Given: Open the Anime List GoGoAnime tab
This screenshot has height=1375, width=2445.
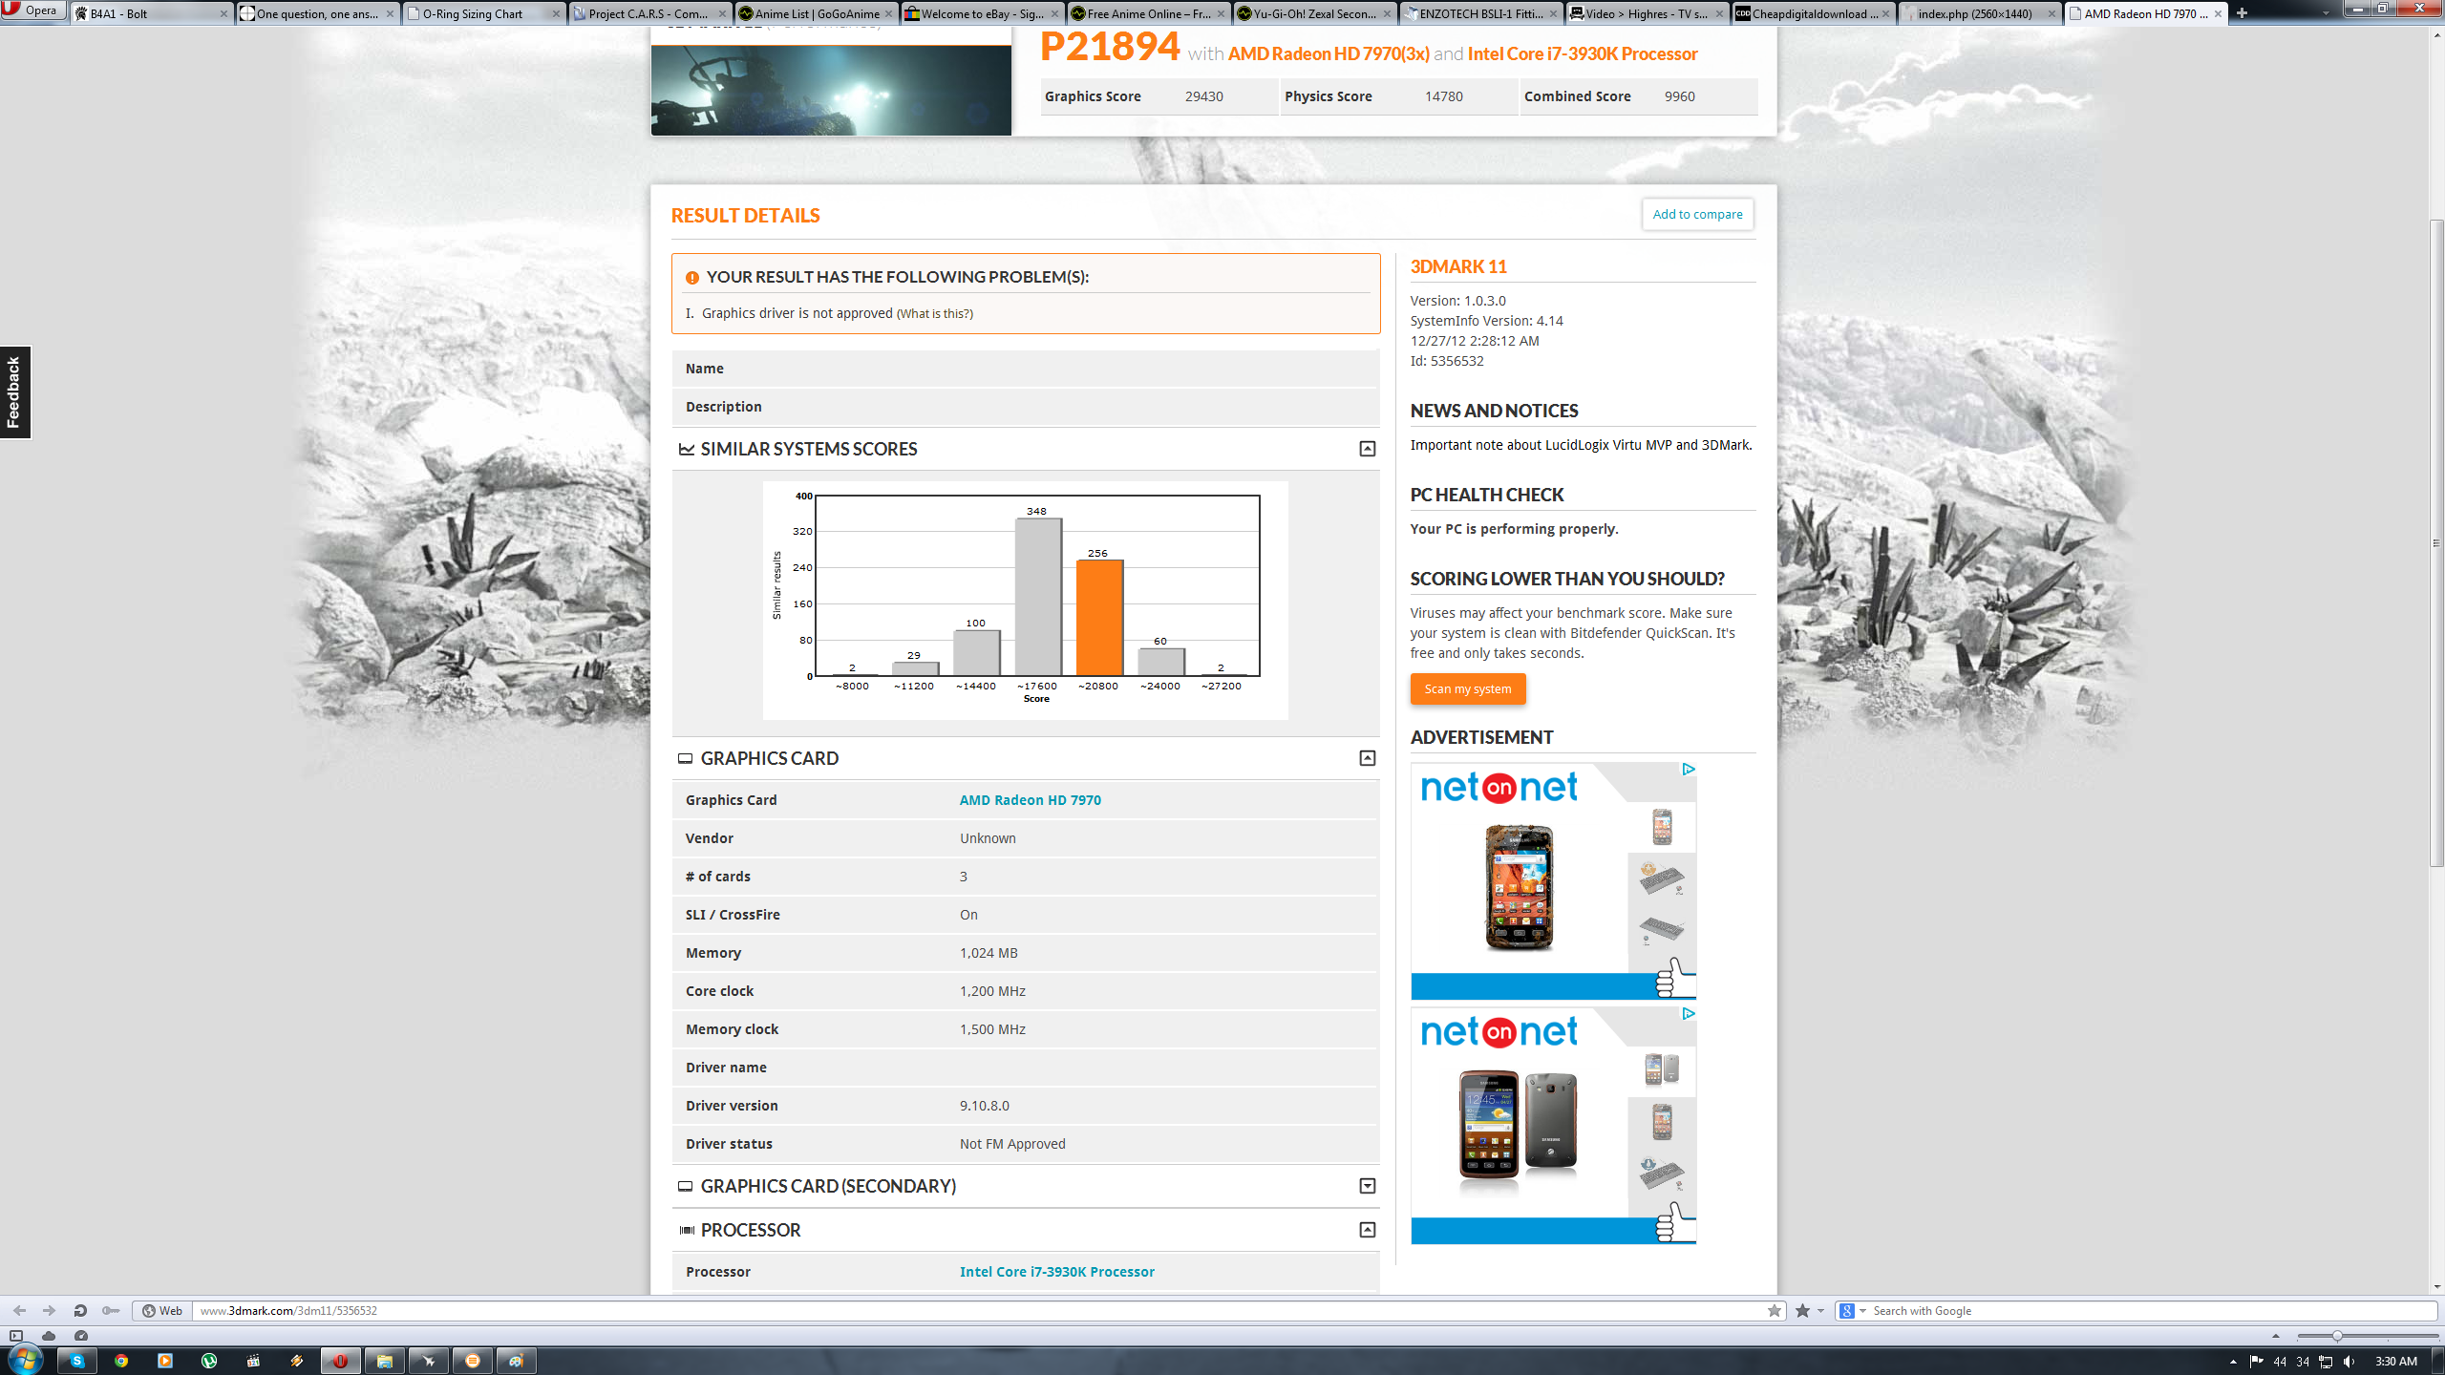Looking at the screenshot, I should point(816,13).
